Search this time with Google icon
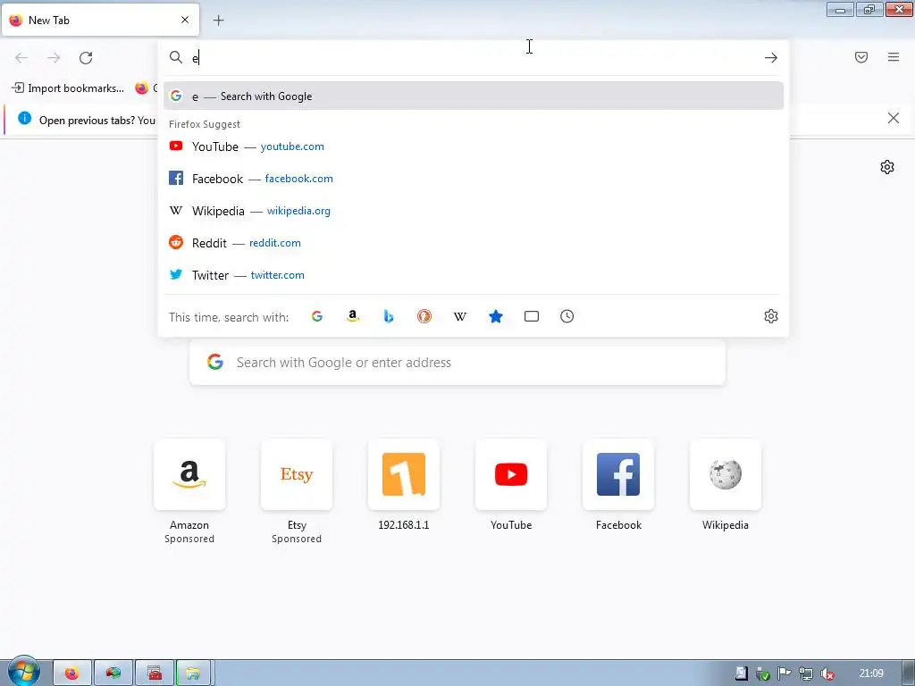The height and width of the screenshot is (686, 915). pos(317,316)
